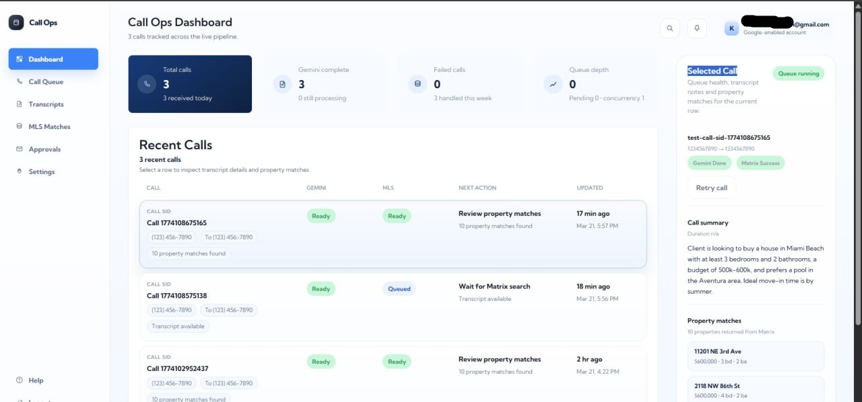Click the MLS Matches database icon
862x402 pixels.
(x=20, y=126)
